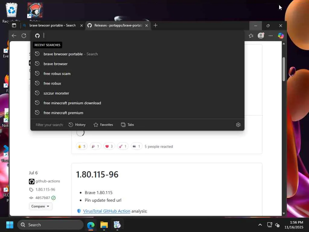Image resolution: width=309 pixels, height=232 pixels.
Task: Choose 'free robux' recent search
Action: tap(137, 83)
